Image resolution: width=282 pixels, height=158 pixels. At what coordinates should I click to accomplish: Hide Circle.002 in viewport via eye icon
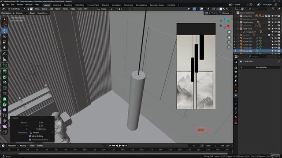[x=275, y=38]
